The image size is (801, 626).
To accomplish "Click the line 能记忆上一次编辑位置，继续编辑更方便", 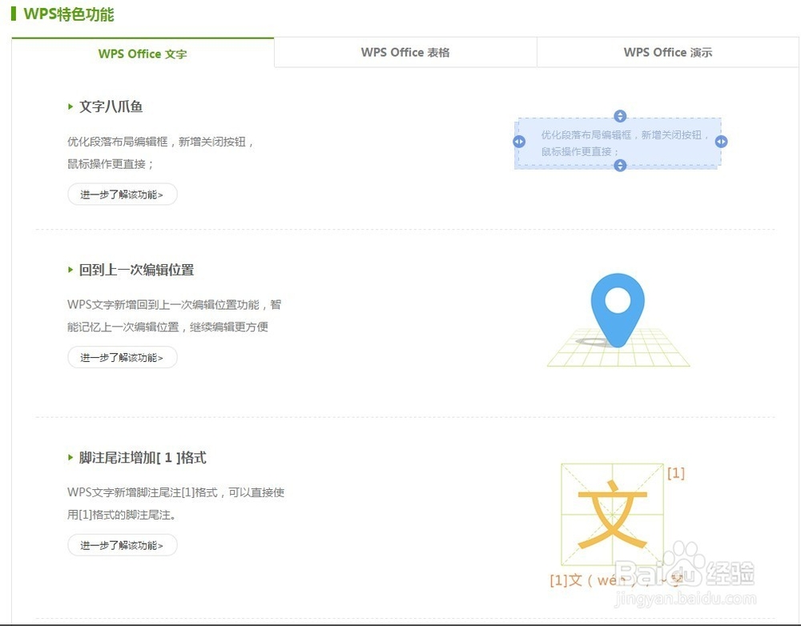I will click(x=167, y=327).
